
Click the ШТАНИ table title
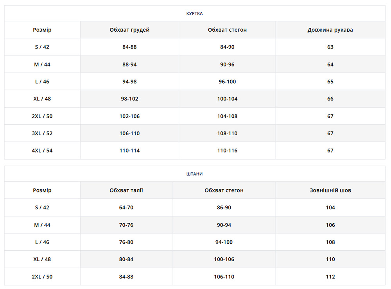194,174
